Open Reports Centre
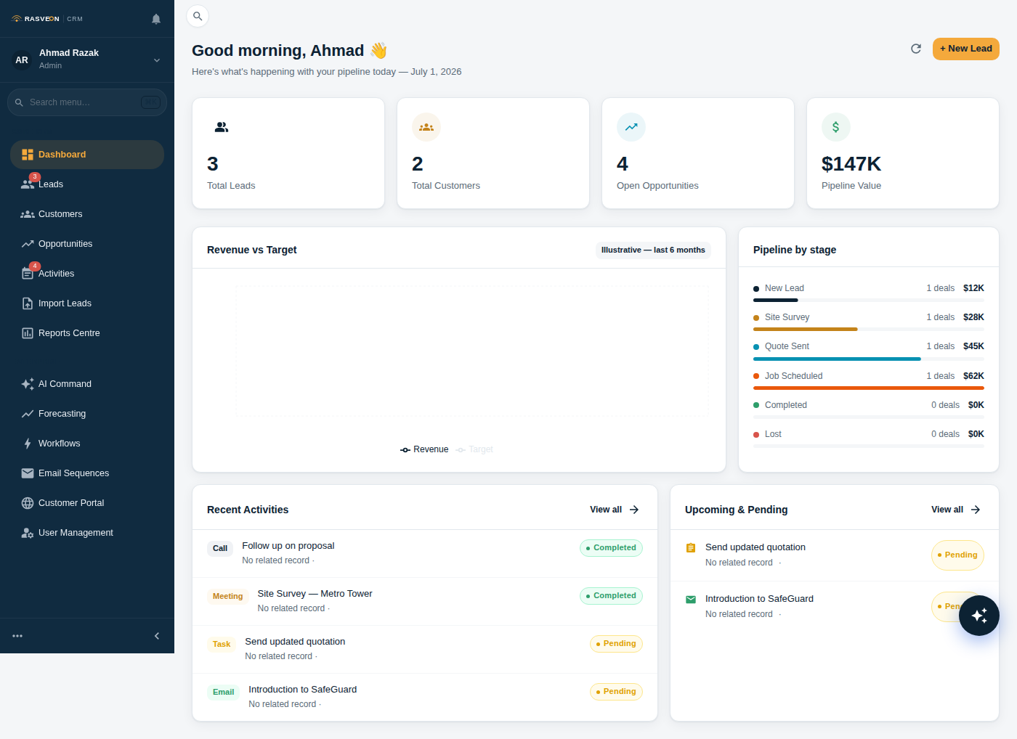 coord(87,333)
